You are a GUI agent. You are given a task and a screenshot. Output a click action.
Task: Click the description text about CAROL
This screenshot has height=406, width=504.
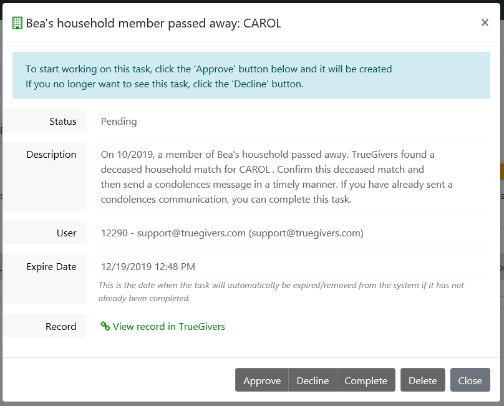pos(276,176)
